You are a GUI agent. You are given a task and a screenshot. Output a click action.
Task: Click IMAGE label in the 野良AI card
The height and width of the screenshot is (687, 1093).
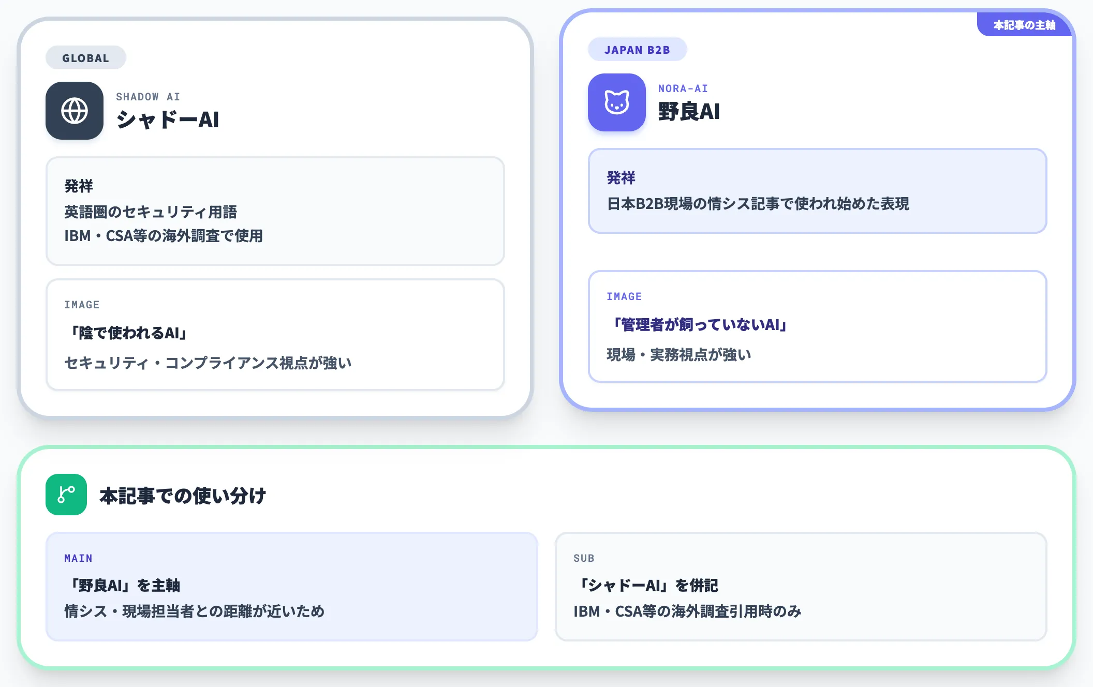624,296
